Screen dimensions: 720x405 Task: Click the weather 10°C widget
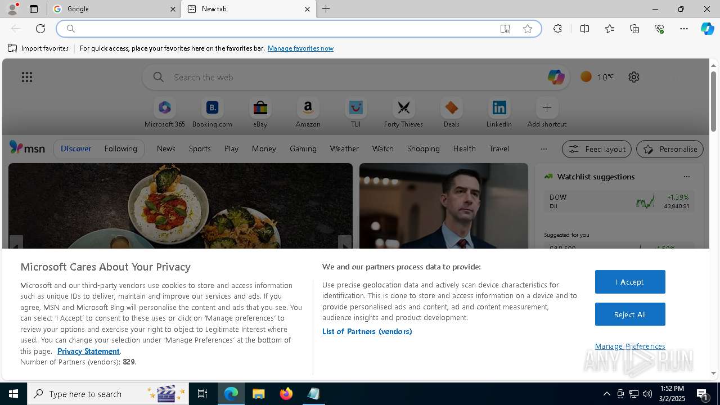597,77
